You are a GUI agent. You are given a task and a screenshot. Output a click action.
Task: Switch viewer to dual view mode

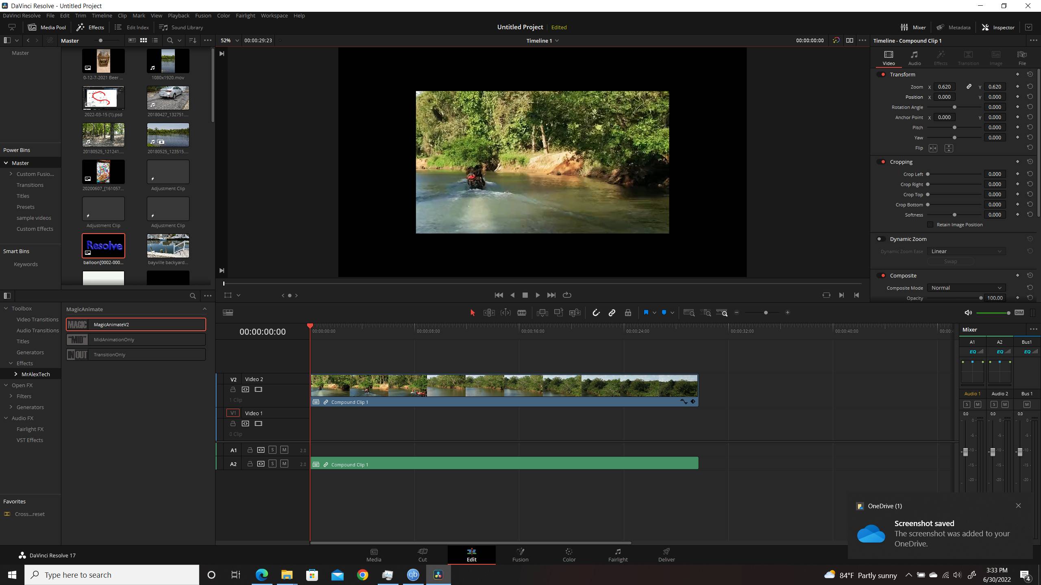click(849, 40)
